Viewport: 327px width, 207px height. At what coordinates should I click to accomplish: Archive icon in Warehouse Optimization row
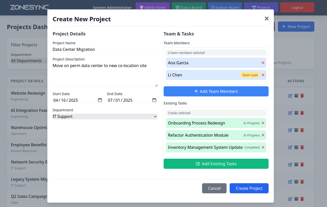point(296,130)
